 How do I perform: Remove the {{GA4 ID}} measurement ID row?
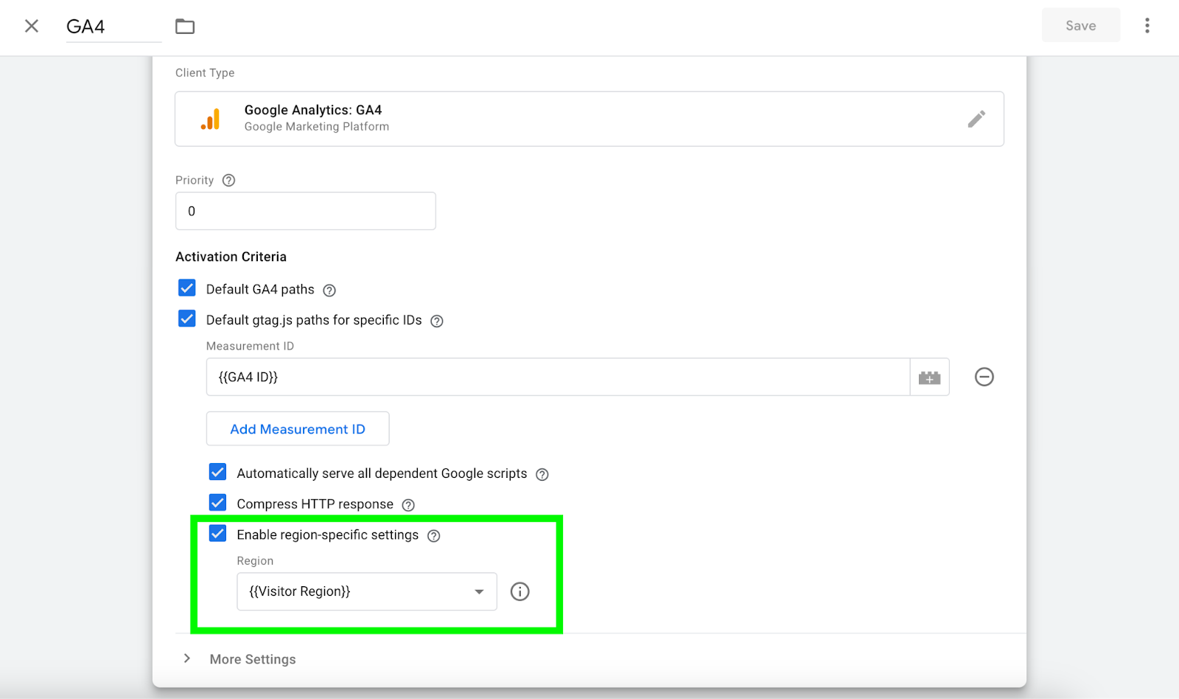(984, 377)
